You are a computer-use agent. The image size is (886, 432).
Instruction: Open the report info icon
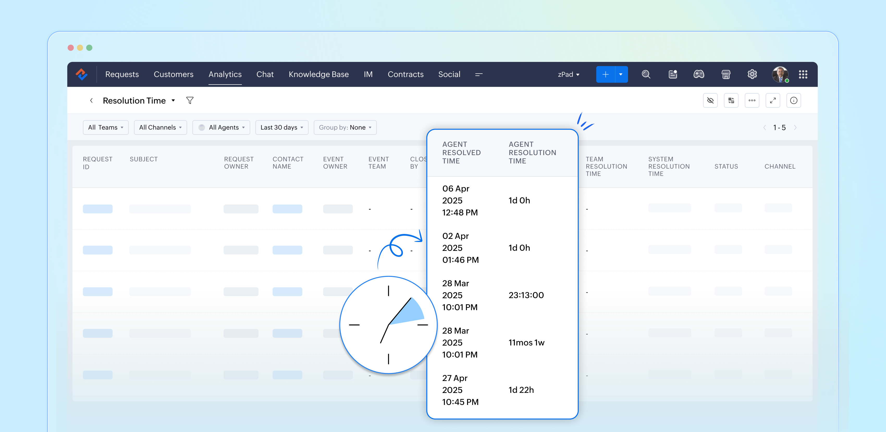point(793,100)
